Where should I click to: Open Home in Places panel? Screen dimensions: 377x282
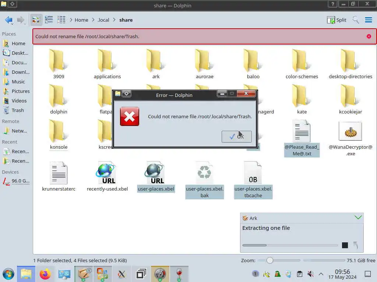pyautogui.click(x=16, y=43)
